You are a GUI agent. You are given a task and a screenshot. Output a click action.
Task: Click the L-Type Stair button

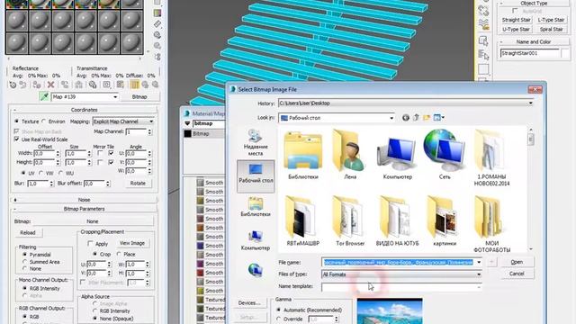point(551,20)
